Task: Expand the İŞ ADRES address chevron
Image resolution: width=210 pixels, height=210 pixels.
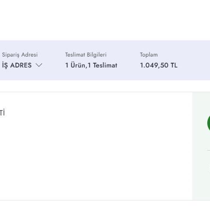Action: pos(39,65)
